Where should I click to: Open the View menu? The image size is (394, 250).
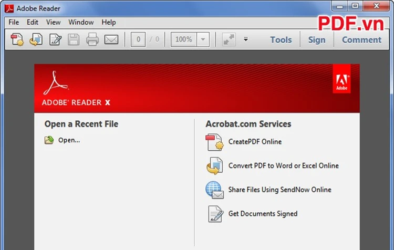(x=53, y=23)
